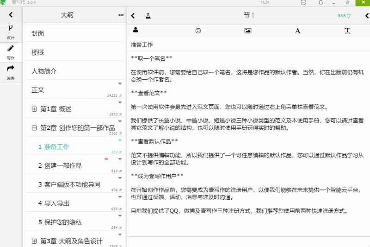Image resolution: width=370 pixels, height=247 pixels.
Task: Open dropdown arrow for 客户端版本功能异同
Action: click(x=120, y=178)
